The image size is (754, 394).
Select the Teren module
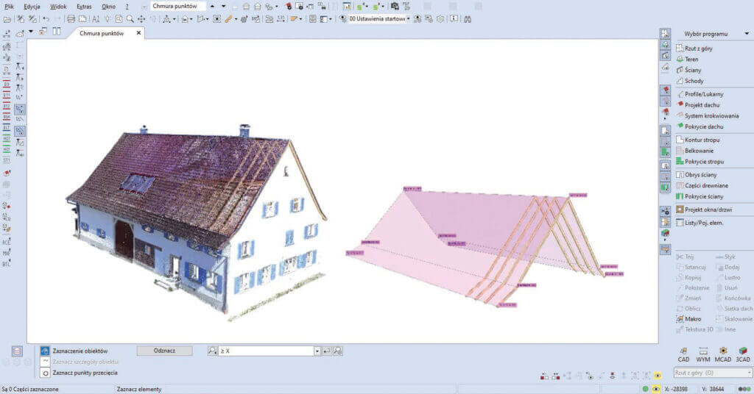click(687, 59)
